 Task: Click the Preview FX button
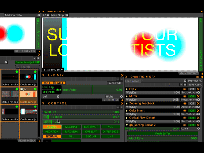[x=195, y=81]
